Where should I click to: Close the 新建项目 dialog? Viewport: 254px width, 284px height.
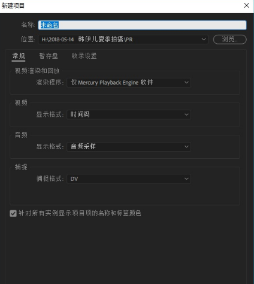pos(247,5)
